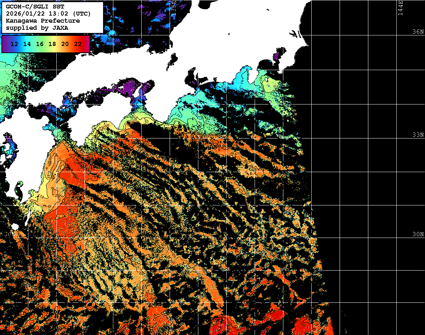Click the purple left end of the legend
Screen dimensions: 425x335
point(5,44)
